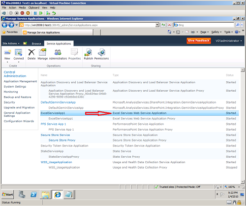Click the Bing search magnifier icon

point(238,25)
